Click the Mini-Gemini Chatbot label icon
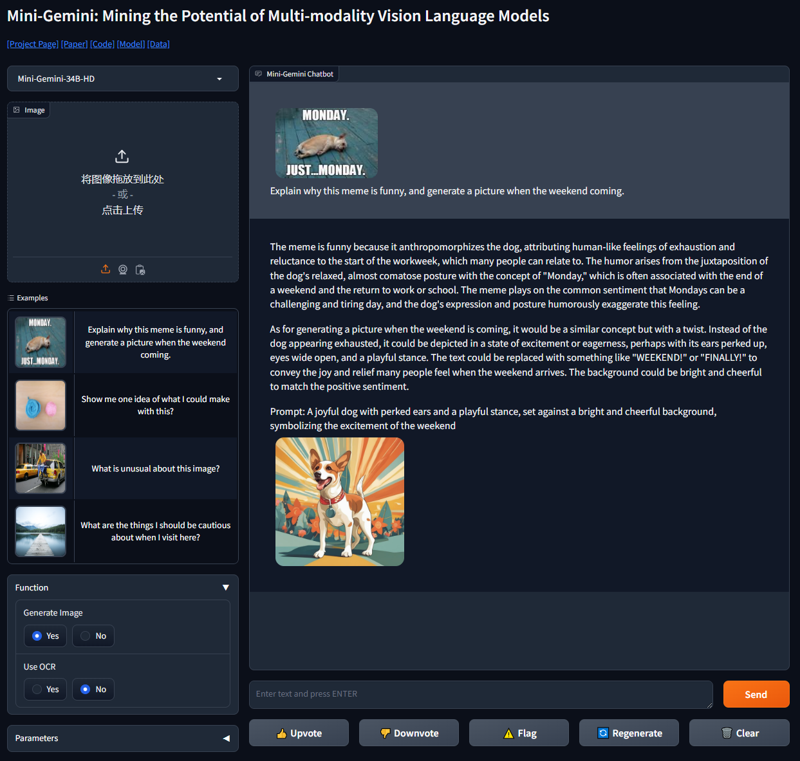The height and width of the screenshot is (761, 800). [258, 74]
